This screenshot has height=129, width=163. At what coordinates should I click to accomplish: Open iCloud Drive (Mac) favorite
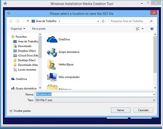coord(28,56)
